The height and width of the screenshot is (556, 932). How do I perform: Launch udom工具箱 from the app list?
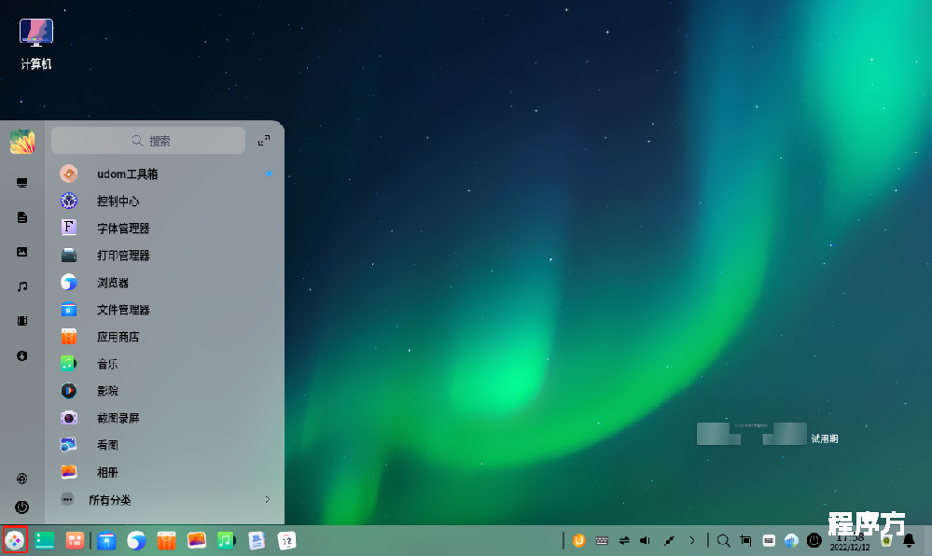(164, 174)
